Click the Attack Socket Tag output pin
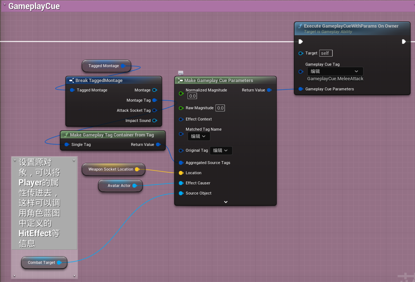The height and width of the screenshot is (282, 415). tap(155, 110)
